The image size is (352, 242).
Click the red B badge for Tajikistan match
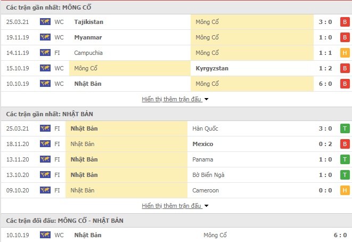click(345, 22)
